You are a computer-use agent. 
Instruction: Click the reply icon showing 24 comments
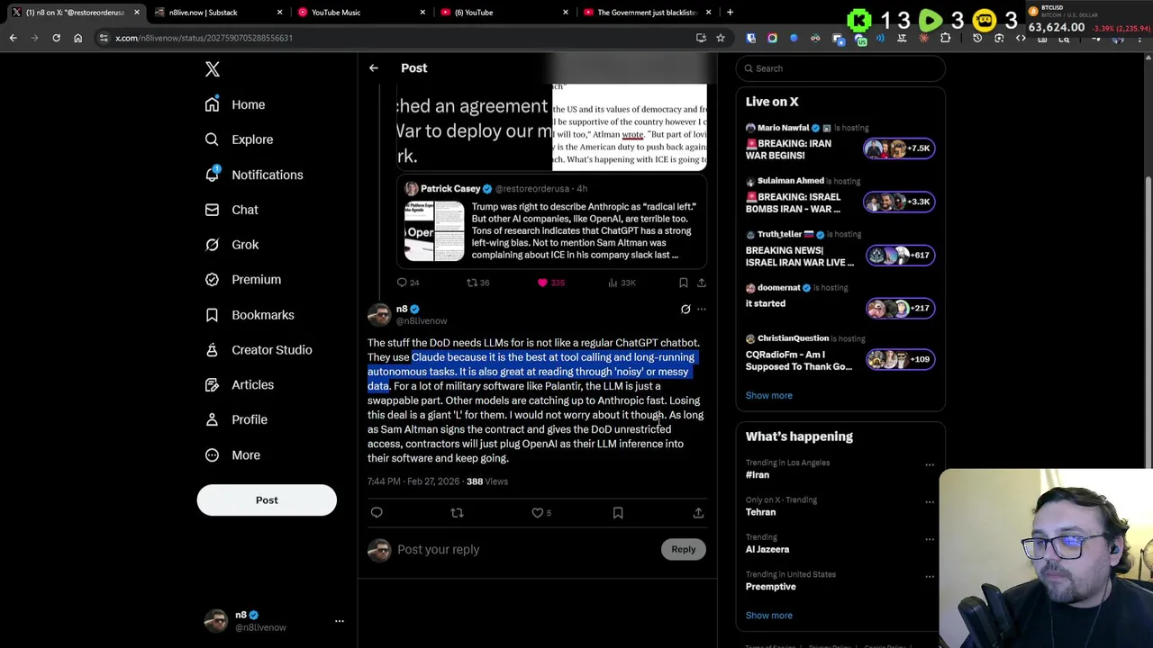(x=402, y=283)
